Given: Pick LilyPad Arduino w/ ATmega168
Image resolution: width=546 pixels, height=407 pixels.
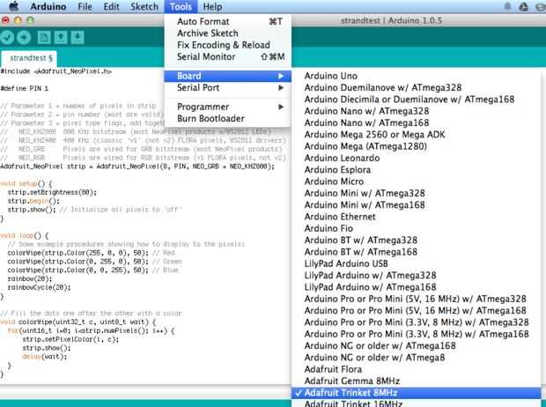Looking at the screenshot, I should pyautogui.click(x=417, y=287).
